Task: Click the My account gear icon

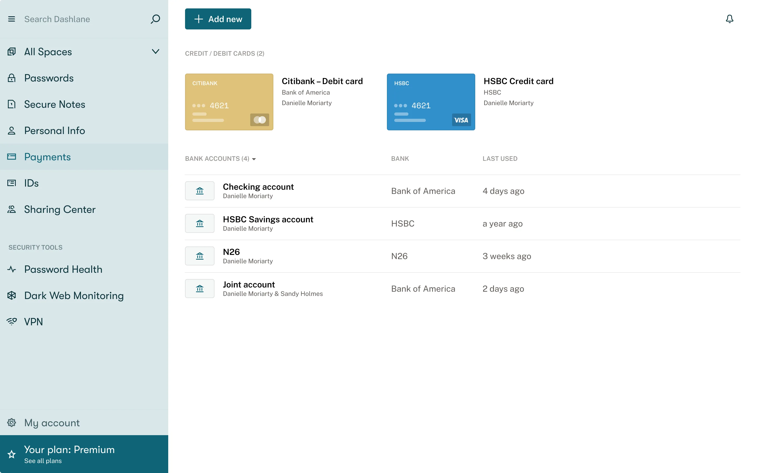Action: pos(12,423)
